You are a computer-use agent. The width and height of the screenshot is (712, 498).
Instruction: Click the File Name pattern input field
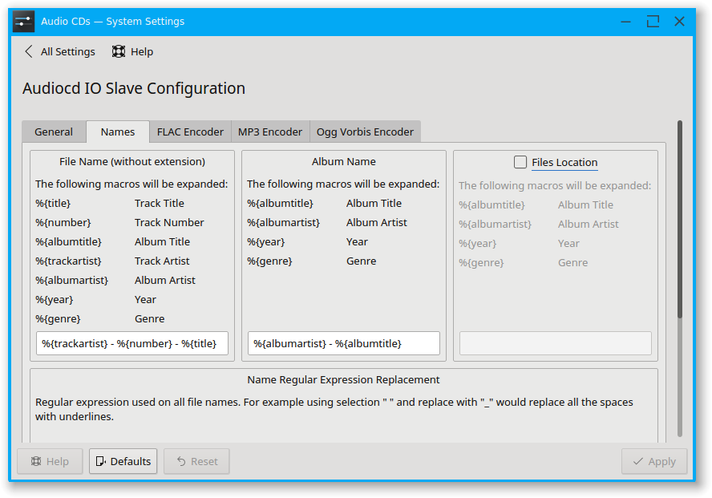(132, 343)
